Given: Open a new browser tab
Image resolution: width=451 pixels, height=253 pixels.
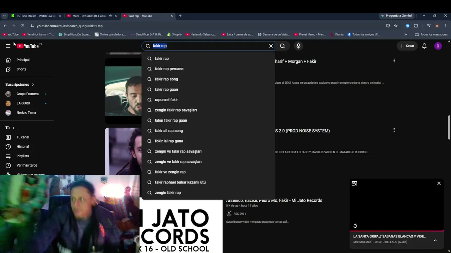Looking at the screenshot, I should [x=180, y=16].
